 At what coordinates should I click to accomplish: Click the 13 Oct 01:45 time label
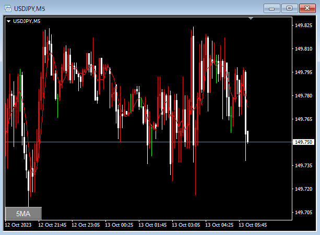152,225
